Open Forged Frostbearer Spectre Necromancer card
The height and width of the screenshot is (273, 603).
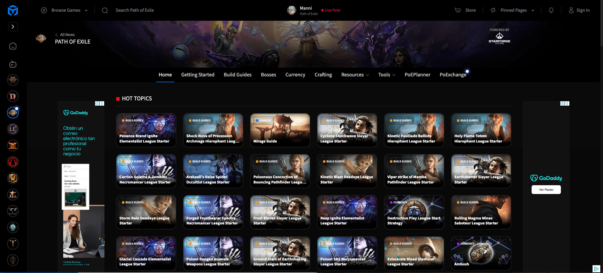pyautogui.click(x=213, y=212)
